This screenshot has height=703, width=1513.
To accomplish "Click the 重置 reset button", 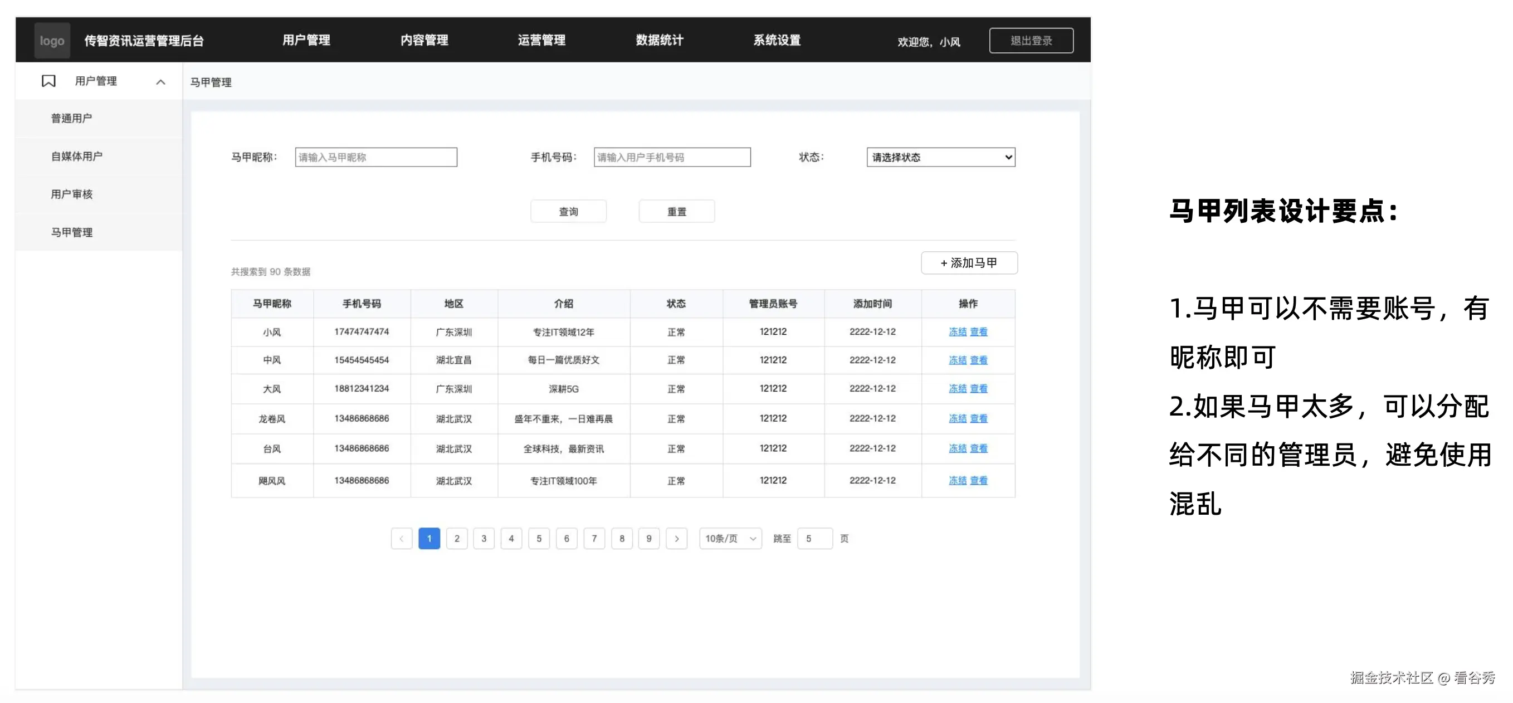I will click(677, 211).
